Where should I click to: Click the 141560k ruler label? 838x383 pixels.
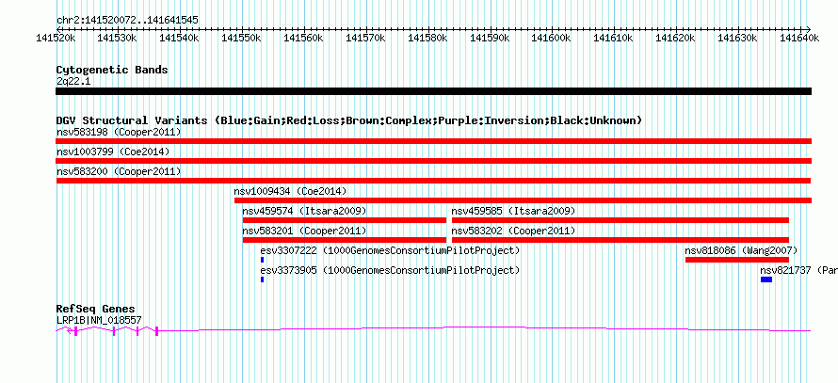click(x=303, y=38)
